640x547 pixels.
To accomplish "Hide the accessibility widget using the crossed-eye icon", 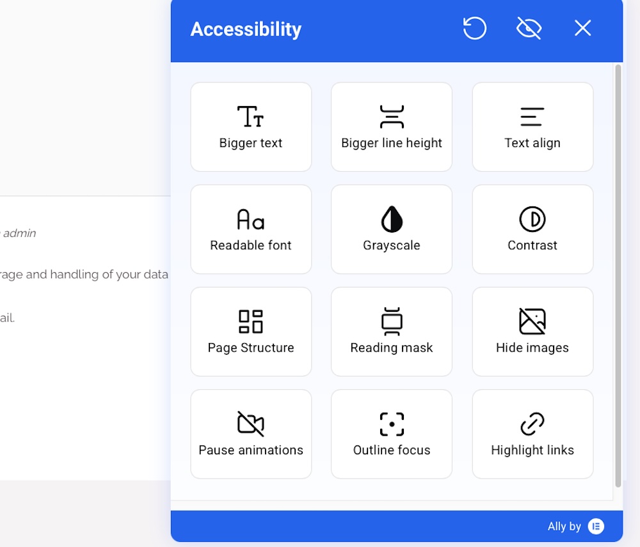I will coord(529,28).
